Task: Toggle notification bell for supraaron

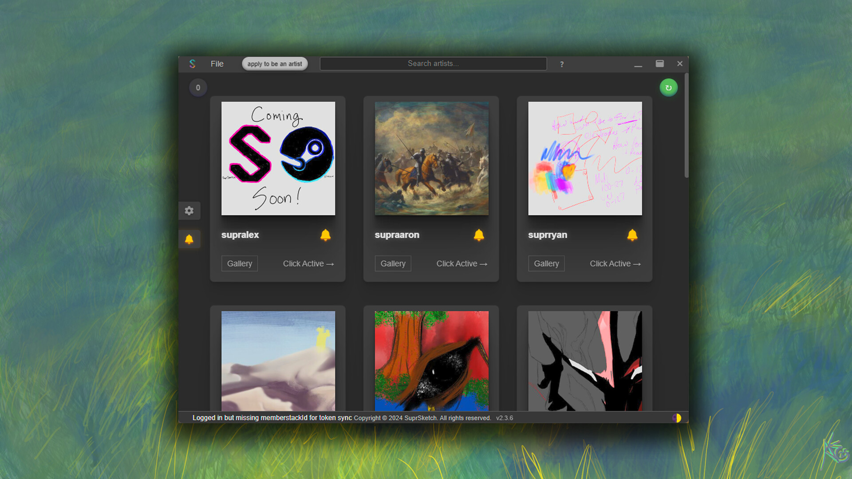Action: pyautogui.click(x=479, y=235)
